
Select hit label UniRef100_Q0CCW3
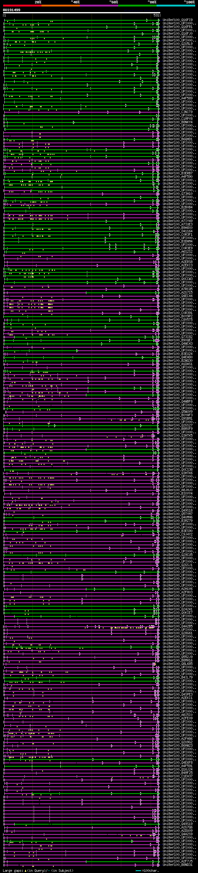[x=178, y=279]
